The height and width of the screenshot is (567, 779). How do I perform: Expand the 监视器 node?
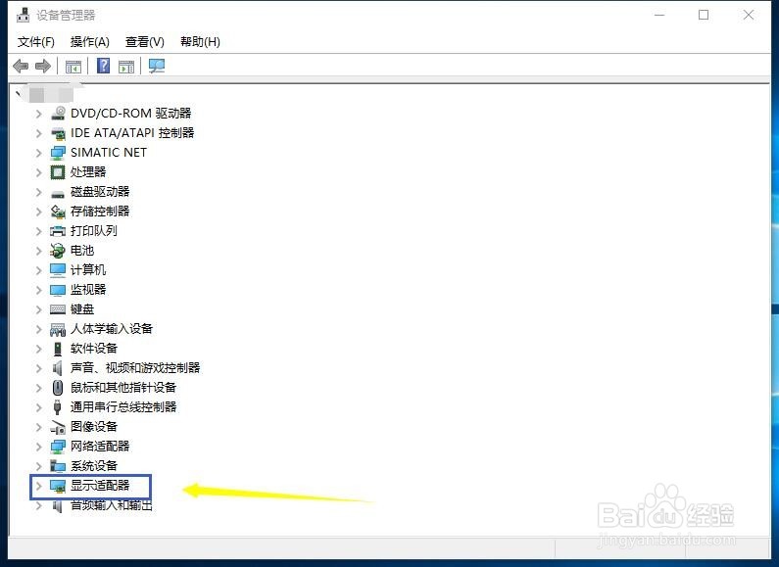[x=39, y=290]
